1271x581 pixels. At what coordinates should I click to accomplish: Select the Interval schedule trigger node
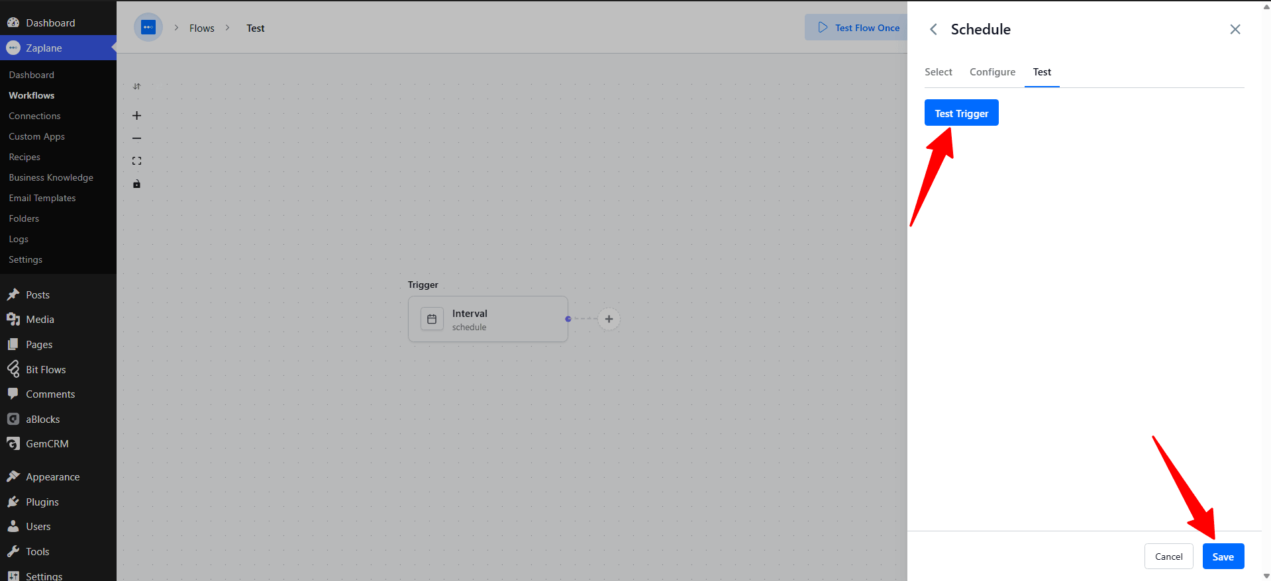(x=488, y=319)
